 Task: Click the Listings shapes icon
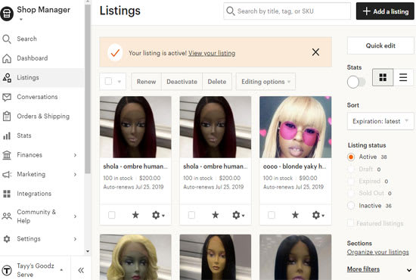click(x=7, y=78)
